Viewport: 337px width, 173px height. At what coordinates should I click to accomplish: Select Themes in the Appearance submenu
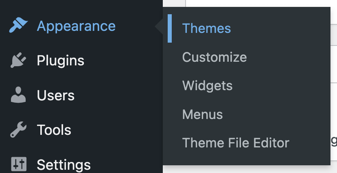[206, 28]
